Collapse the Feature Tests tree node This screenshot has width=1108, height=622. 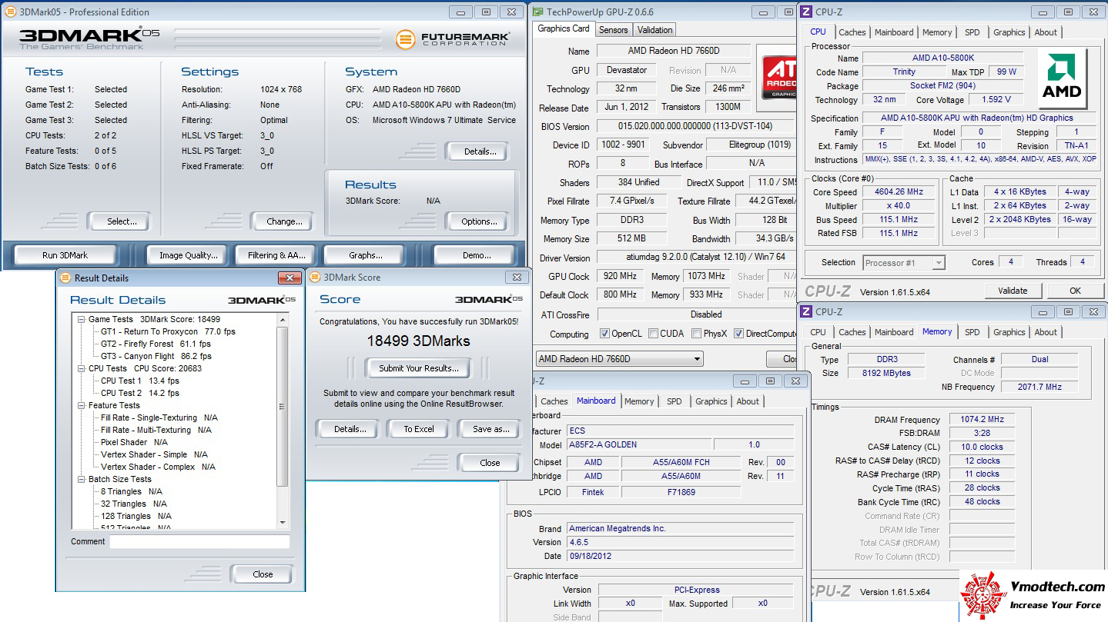(x=81, y=405)
